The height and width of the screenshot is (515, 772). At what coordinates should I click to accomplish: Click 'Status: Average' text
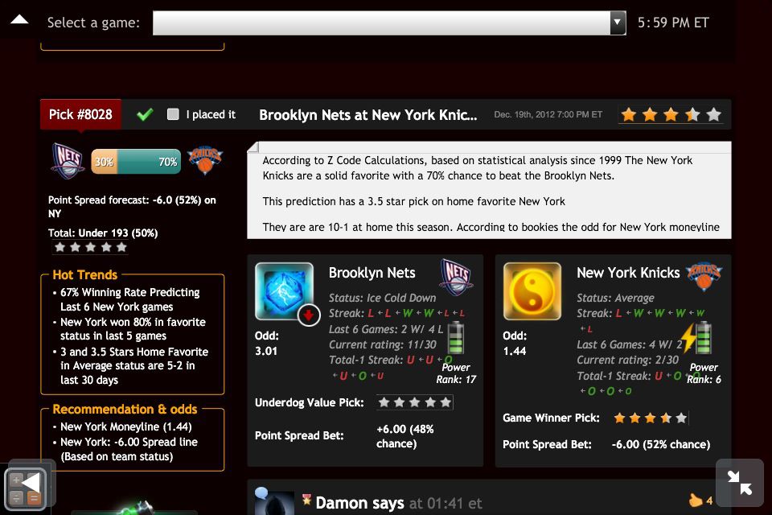[x=615, y=298]
